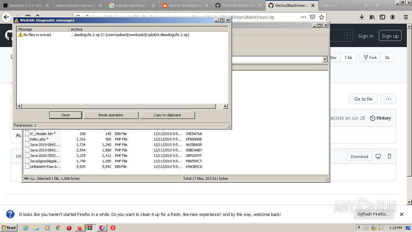Click delete file trash icon

pos(389,156)
